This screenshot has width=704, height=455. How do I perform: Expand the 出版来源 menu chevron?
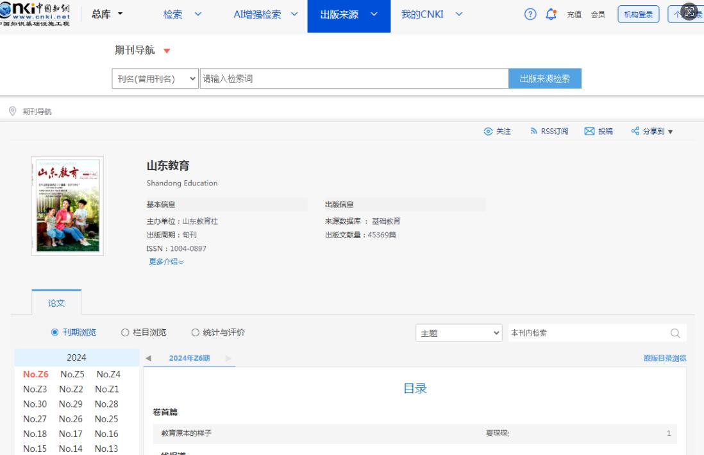(374, 14)
